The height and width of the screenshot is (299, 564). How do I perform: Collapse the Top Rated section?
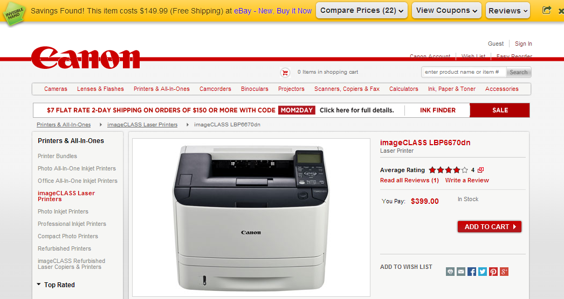56,284
